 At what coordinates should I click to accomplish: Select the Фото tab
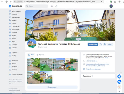[31, 55]
